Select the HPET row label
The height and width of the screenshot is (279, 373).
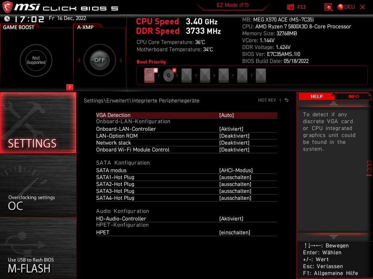point(103,232)
